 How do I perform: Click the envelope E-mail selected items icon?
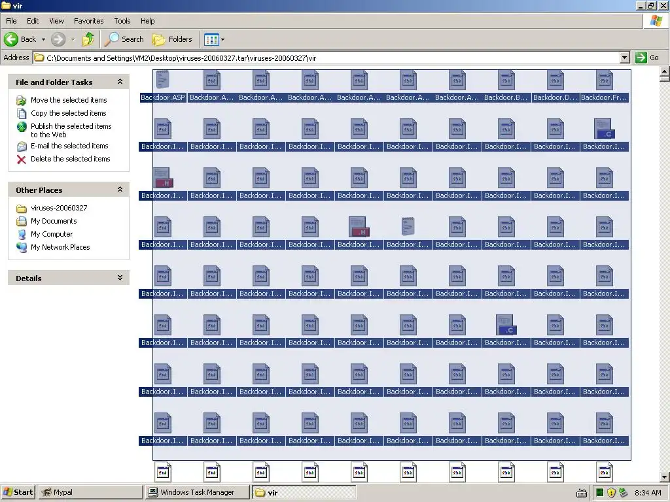click(x=22, y=146)
